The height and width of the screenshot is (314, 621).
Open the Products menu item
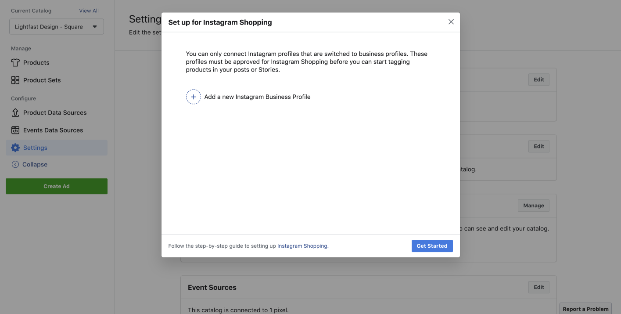click(x=36, y=62)
